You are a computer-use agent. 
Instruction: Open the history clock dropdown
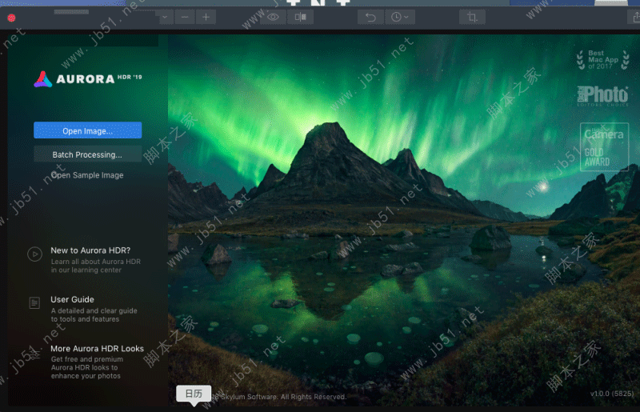(x=400, y=17)
